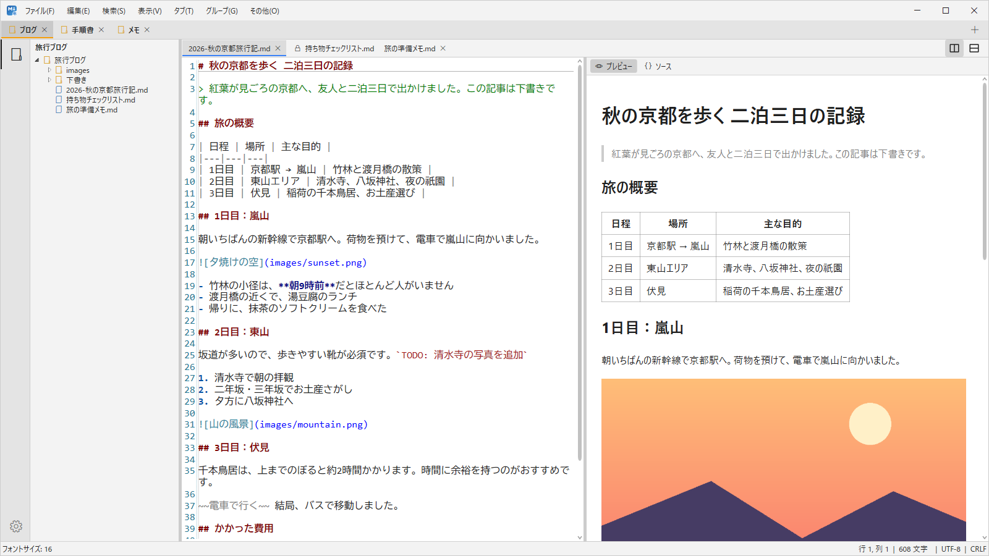Screen dimensions: 989x556
Task: Collapse the 旅行ブログ root folder
Action: pyautogui.click(x=37, y=60)
